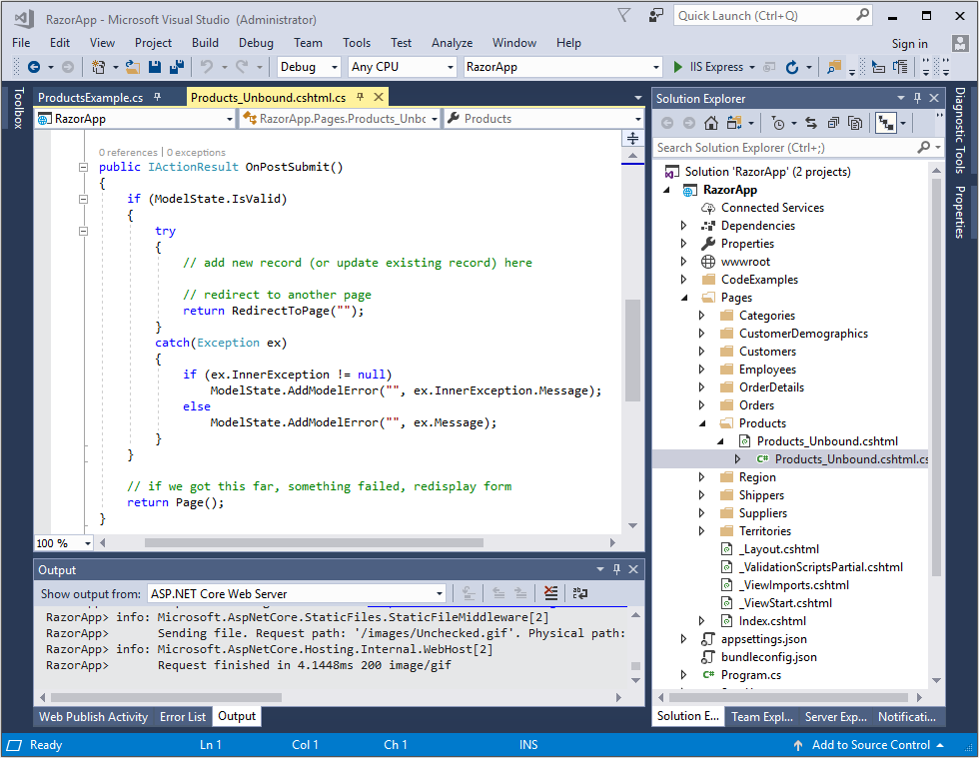
Task: Switch to the Team Explorer tab
Action: (x=761, y=717)
